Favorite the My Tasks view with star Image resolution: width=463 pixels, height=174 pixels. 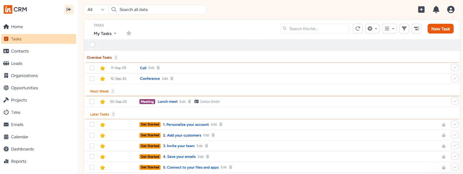(129, 33)
